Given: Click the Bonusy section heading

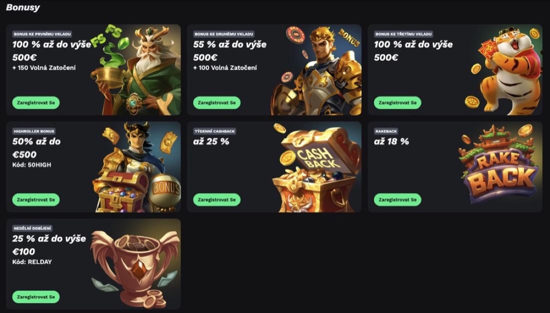Looking at the screenshot, I should pos(23,7).
